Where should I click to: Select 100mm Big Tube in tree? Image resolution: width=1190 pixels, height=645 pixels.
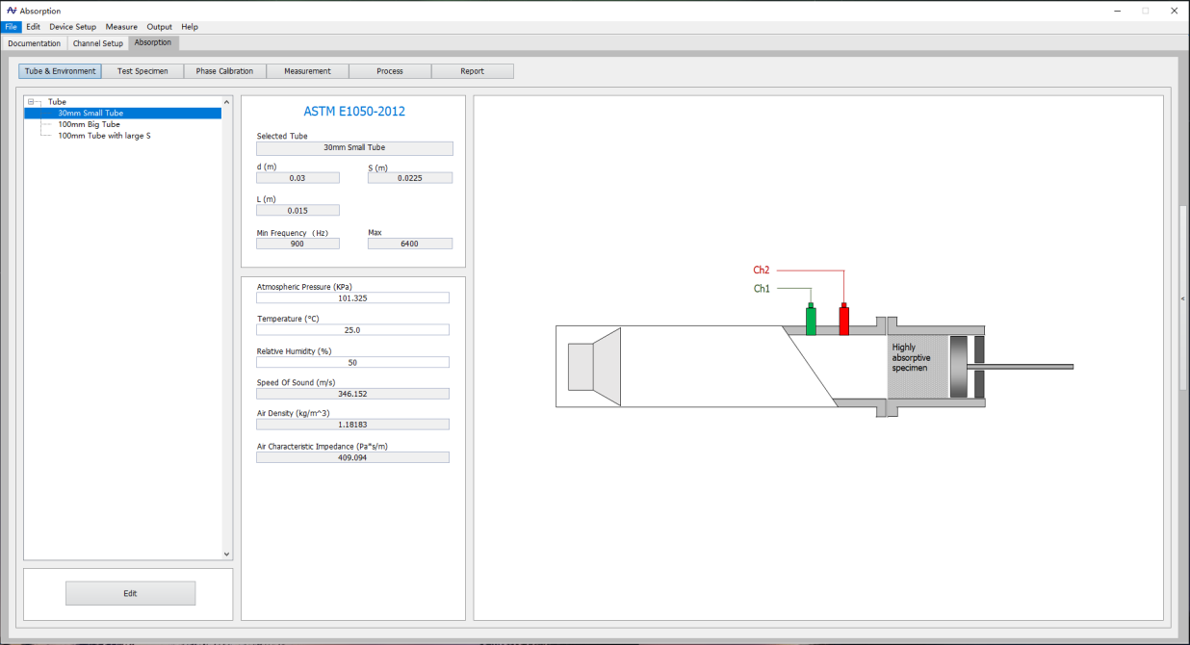coord(89,124)
